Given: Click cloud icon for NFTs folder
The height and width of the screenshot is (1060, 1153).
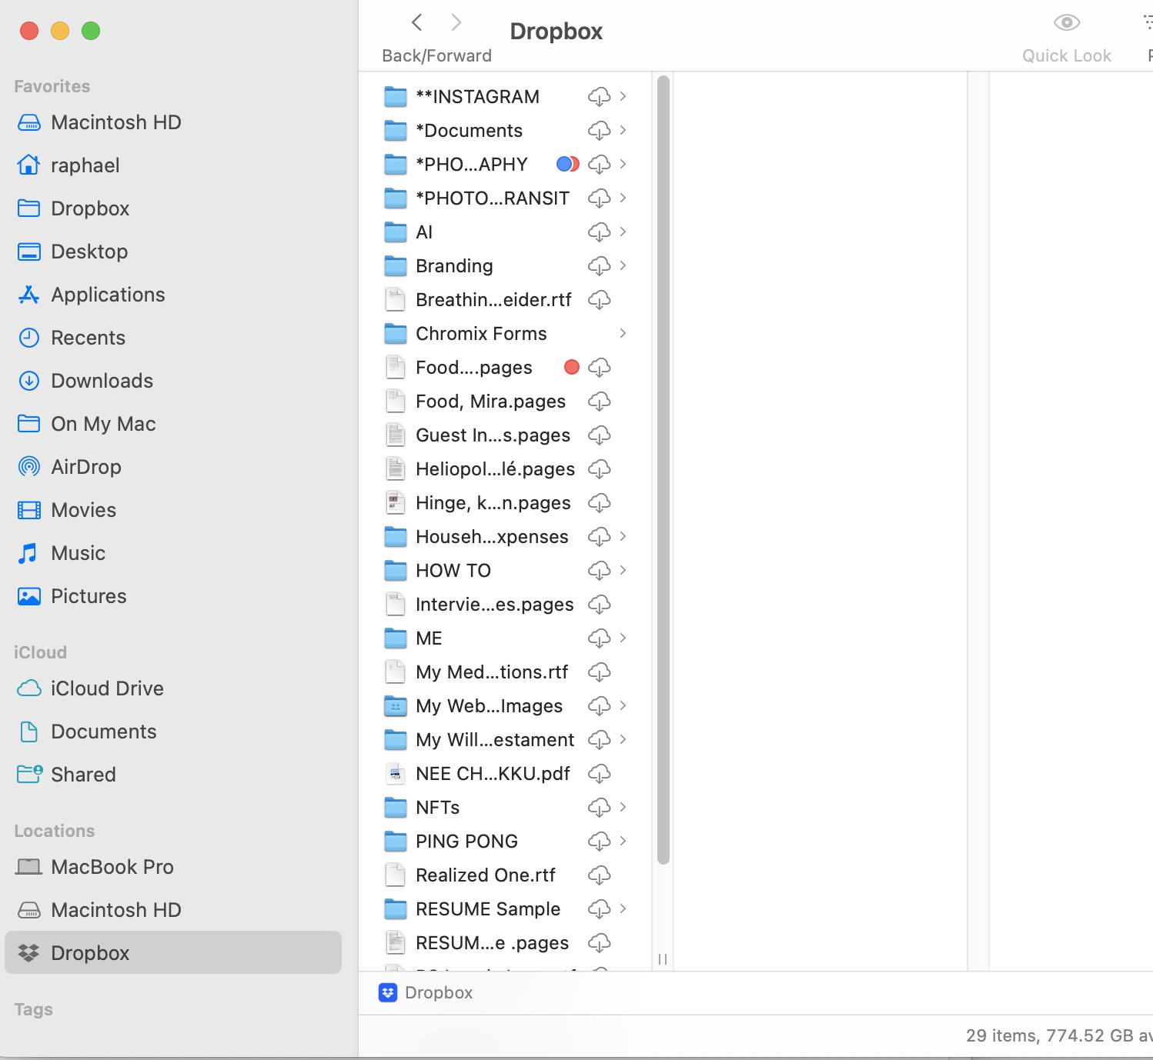Looking at the screenshot, I should pyautogui.click(x=599, y=808).
